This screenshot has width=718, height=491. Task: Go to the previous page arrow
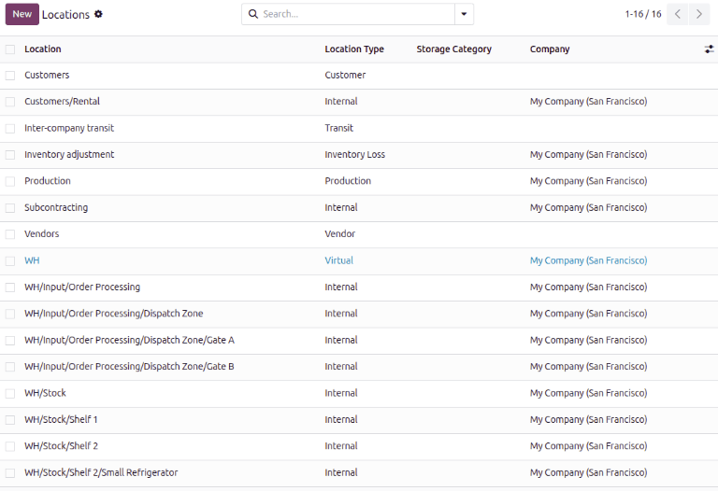click(678, 14)
